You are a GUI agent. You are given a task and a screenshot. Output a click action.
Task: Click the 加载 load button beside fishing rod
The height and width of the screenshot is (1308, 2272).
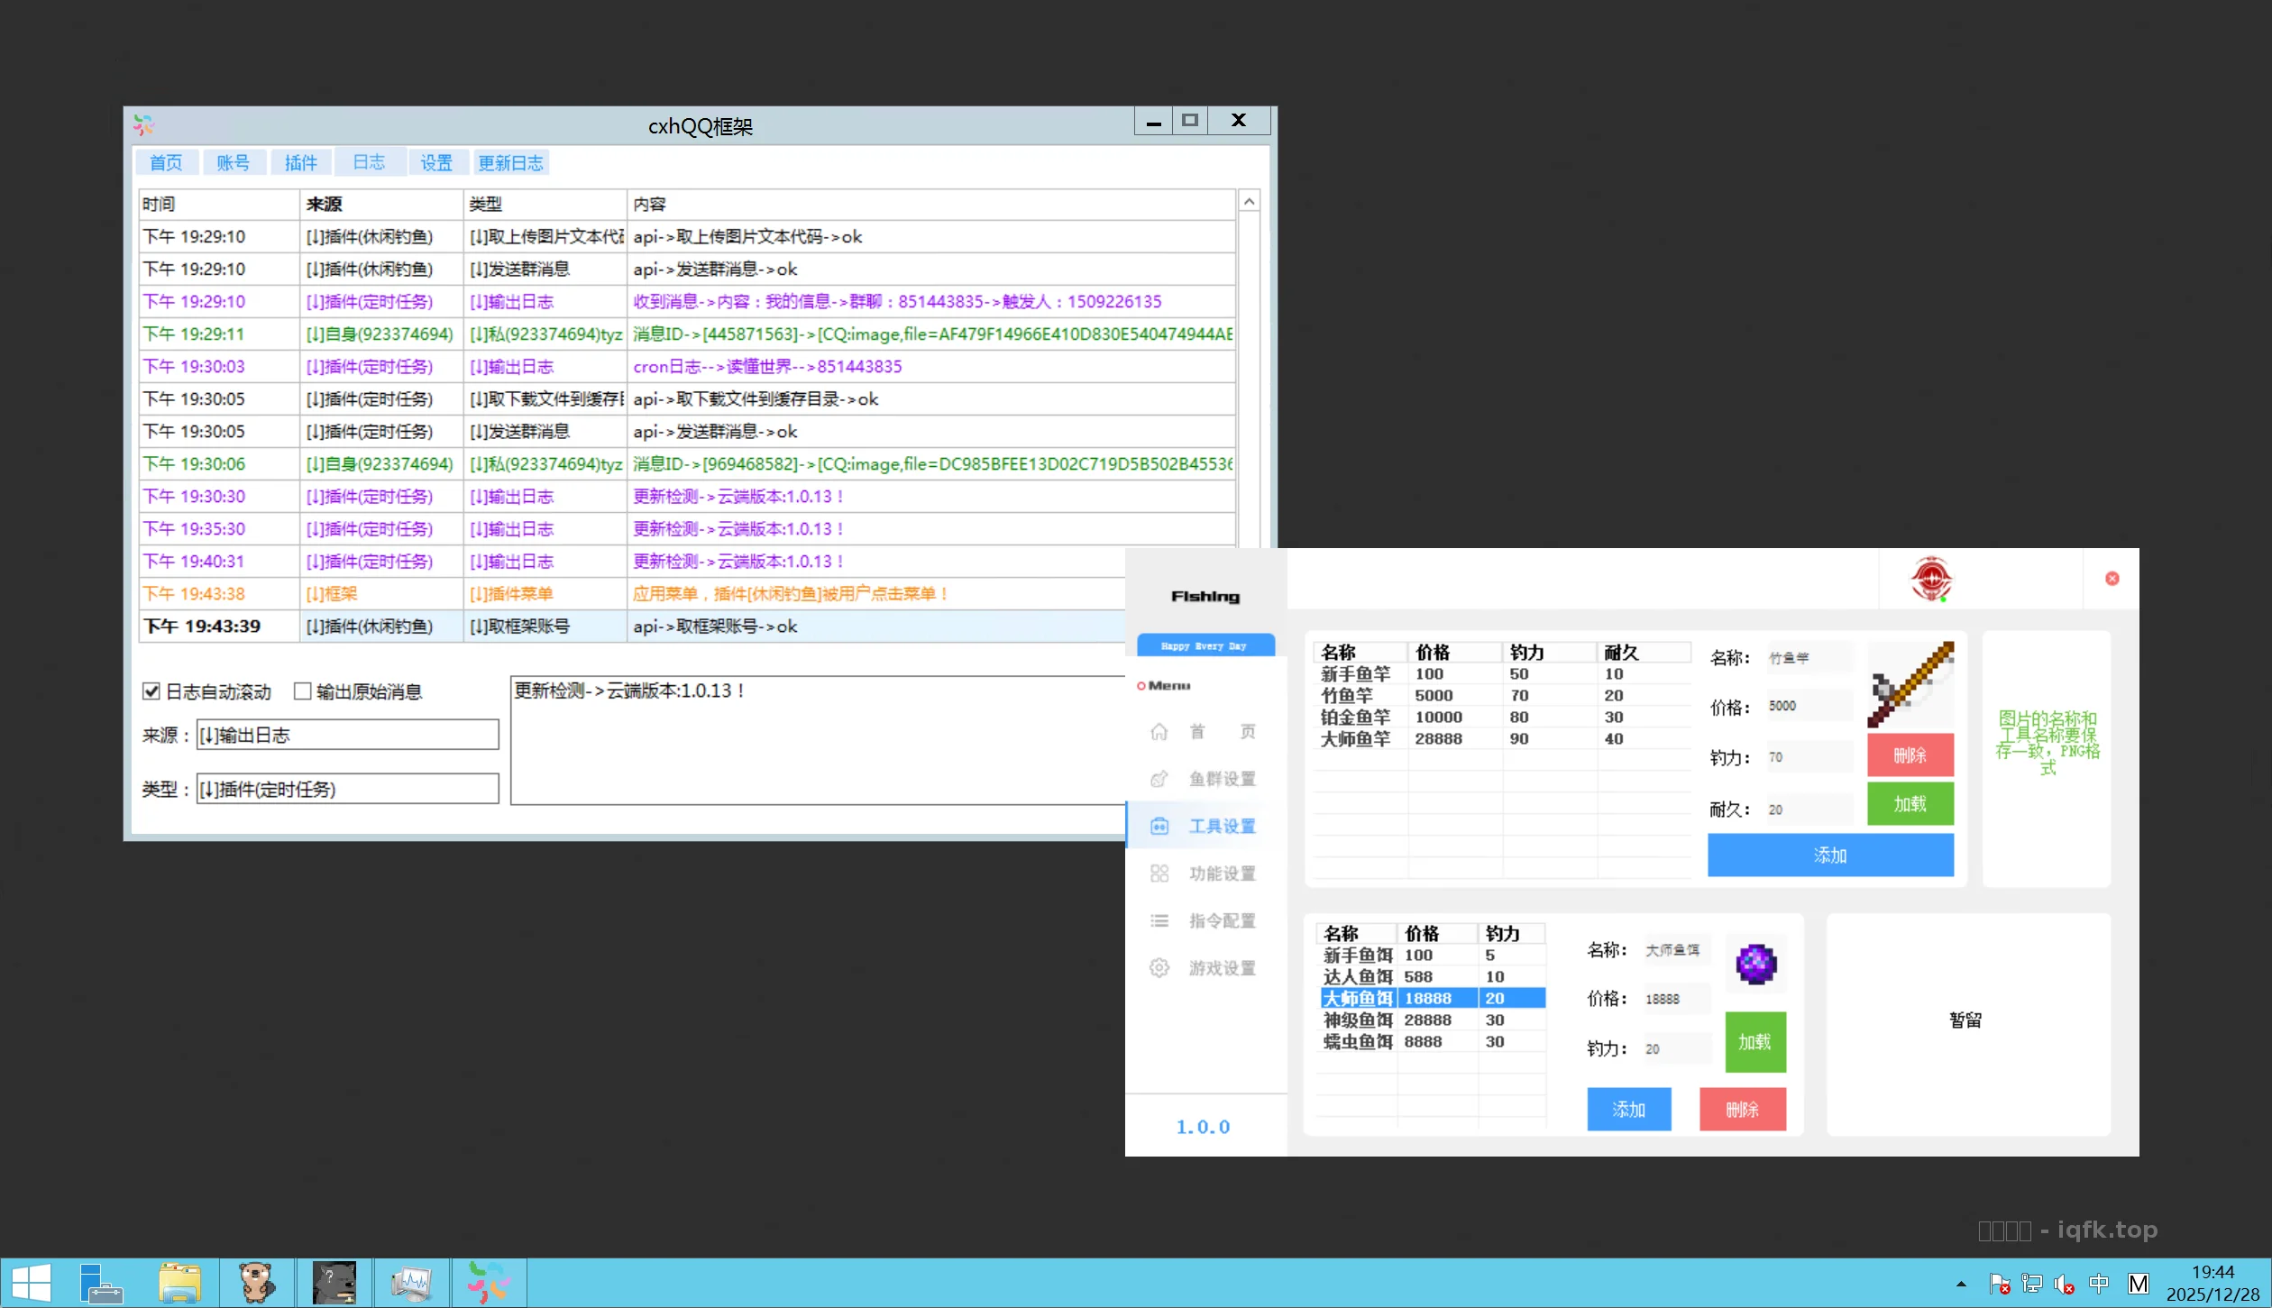click(1910, 803)
